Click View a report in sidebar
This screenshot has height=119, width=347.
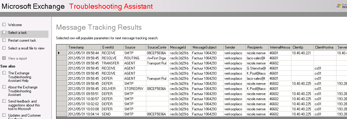pos(17,58)
